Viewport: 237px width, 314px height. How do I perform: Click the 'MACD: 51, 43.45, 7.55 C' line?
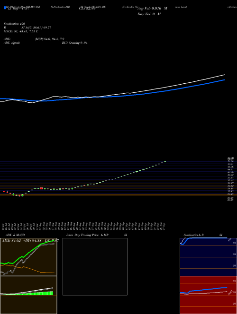(21, 31)
